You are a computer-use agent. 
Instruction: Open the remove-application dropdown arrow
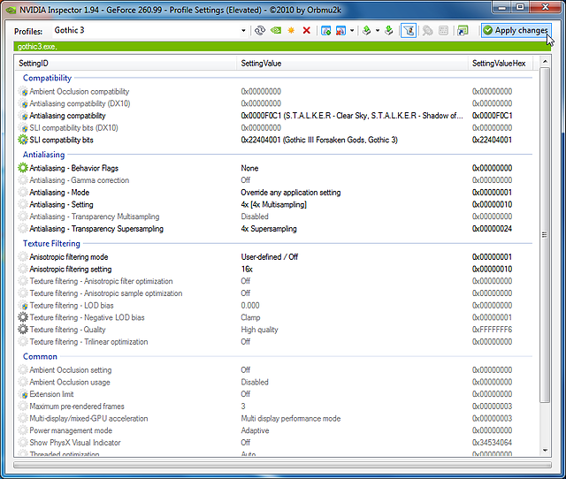(352, 31)
